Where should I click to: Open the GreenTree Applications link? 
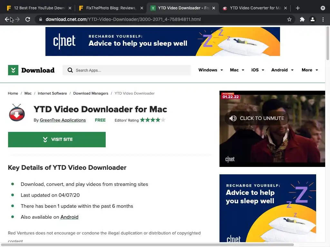pyautogui.click(x=63, y=120)
